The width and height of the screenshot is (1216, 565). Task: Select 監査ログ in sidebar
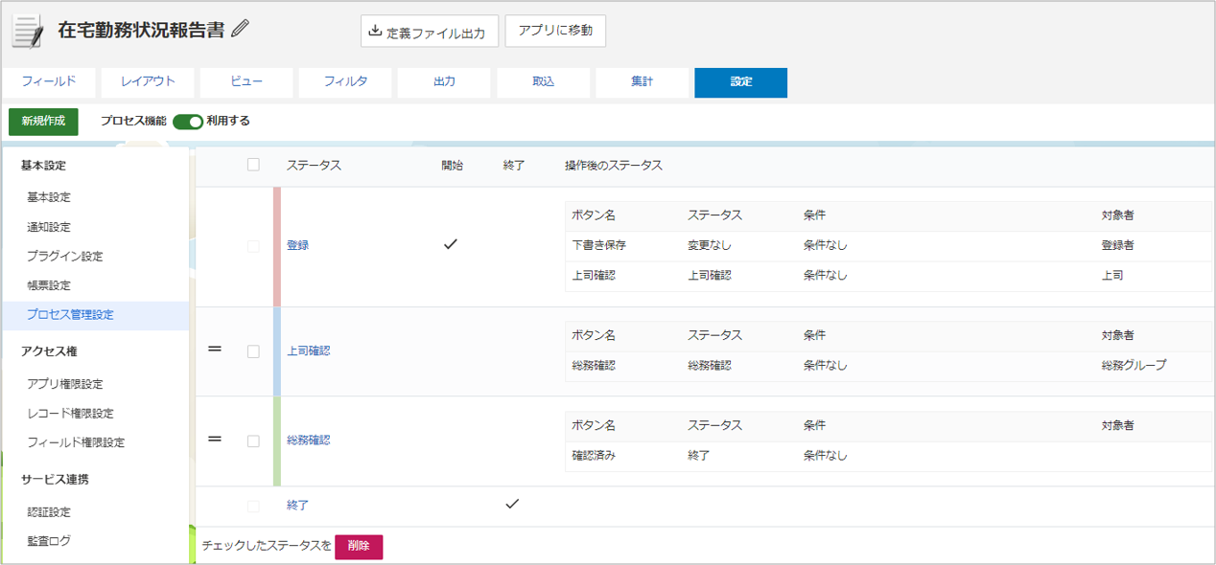(x=96, y=541)
